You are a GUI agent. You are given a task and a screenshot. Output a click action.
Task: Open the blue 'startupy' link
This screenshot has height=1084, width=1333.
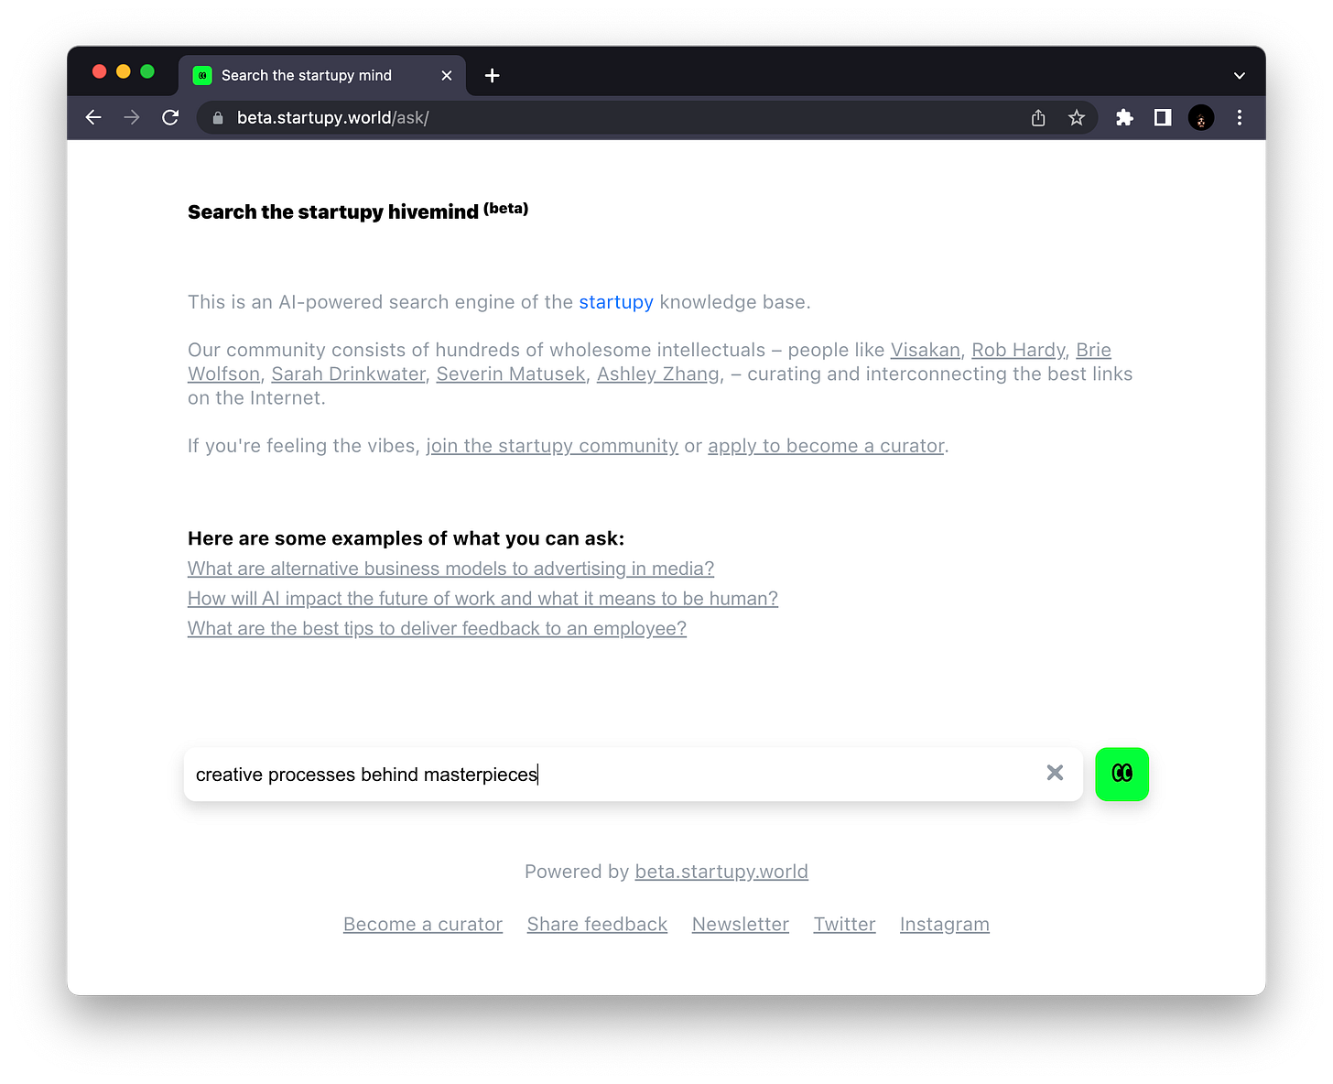(616, 302)
